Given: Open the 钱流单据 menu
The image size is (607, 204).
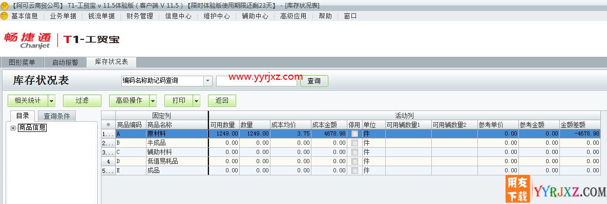Looking at the screenshot, I should click(x=101, y=16).
